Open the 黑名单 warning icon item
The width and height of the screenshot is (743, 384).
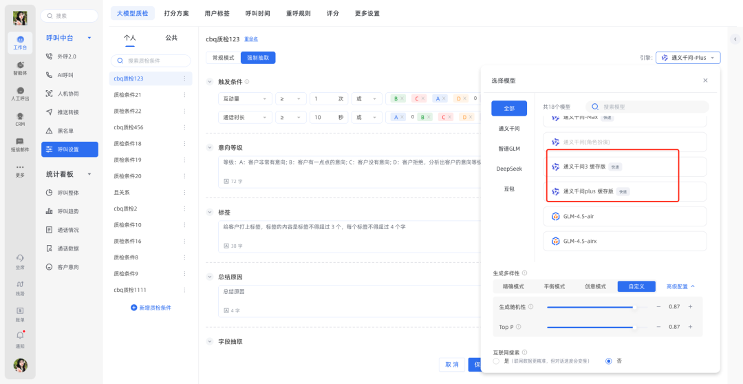50,131
